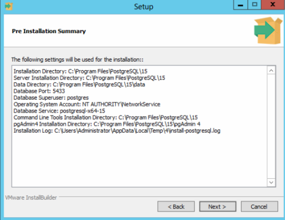Cancel the PostgreSQL installation
The width and height of the screenshot is (285, 220).
259,206
